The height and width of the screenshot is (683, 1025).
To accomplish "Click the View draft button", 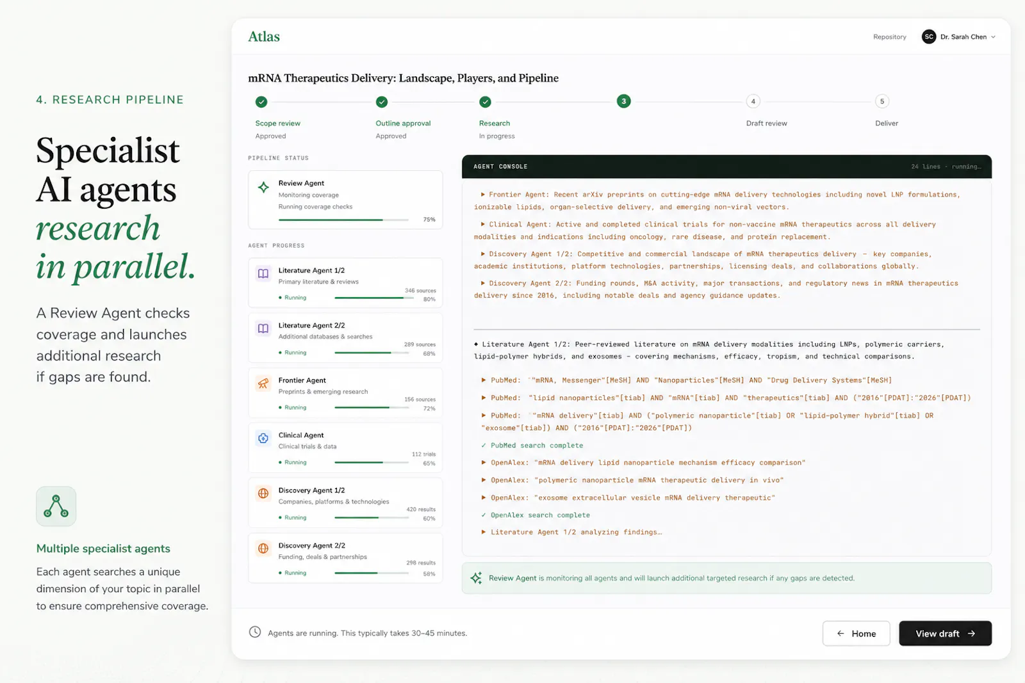I will pyautogui.click(x=945, y=633).
